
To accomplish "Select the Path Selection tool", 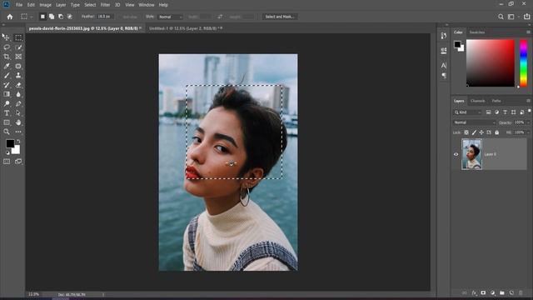I will coord(18,113).
